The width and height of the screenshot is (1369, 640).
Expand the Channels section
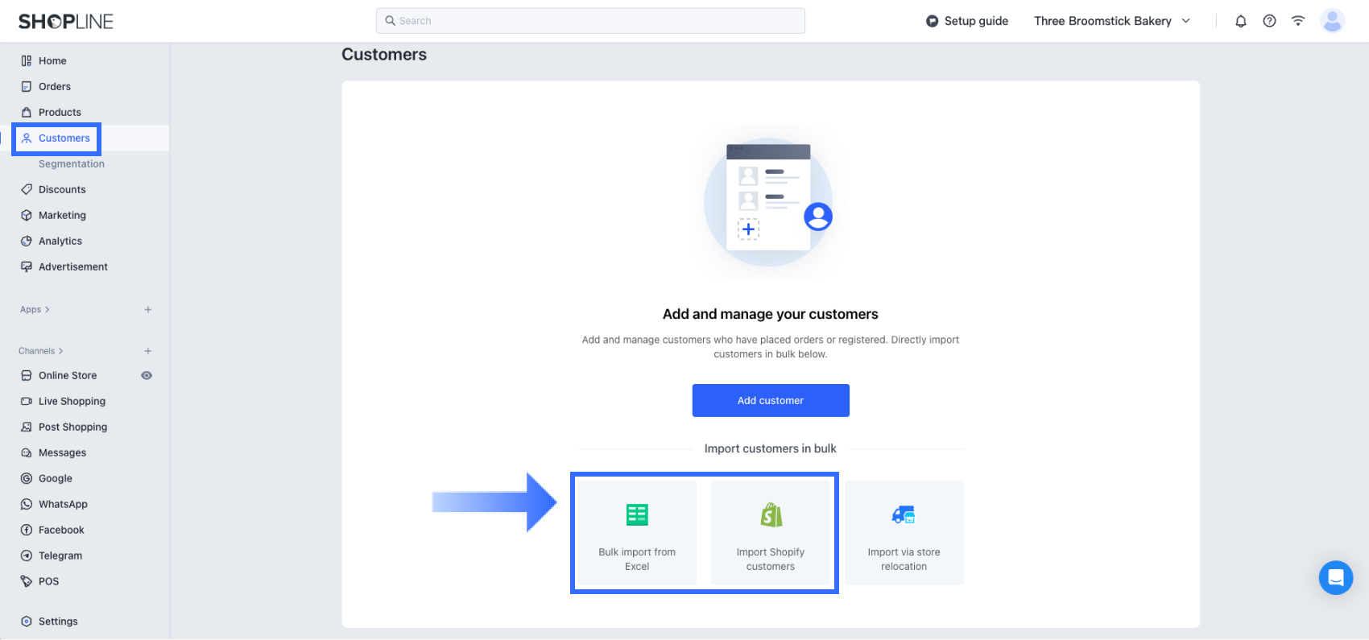click(41, 351)
